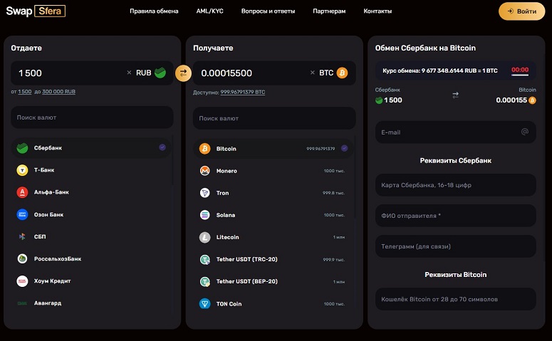Select the Альфа-Банк label text
The height and width of the screenshot is (341, 552).
click(51, 192)
